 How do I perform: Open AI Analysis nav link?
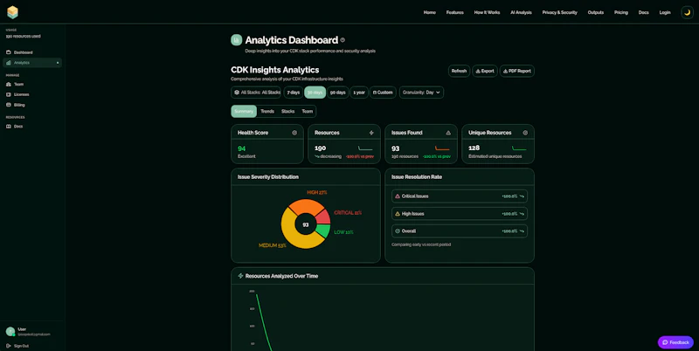pos(521,12)
